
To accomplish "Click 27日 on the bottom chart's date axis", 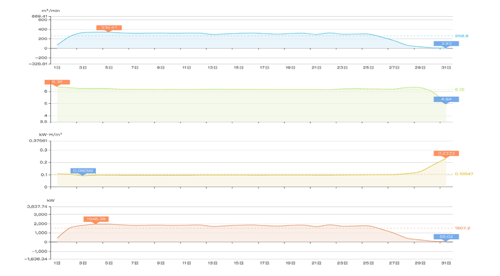I will click(394, 263).
